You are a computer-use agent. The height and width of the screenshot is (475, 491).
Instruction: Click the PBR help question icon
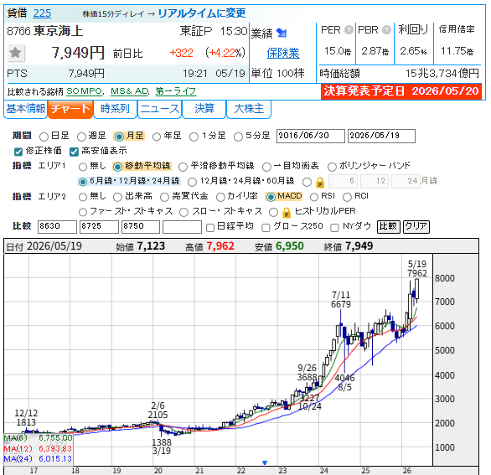tap(386, 30)
